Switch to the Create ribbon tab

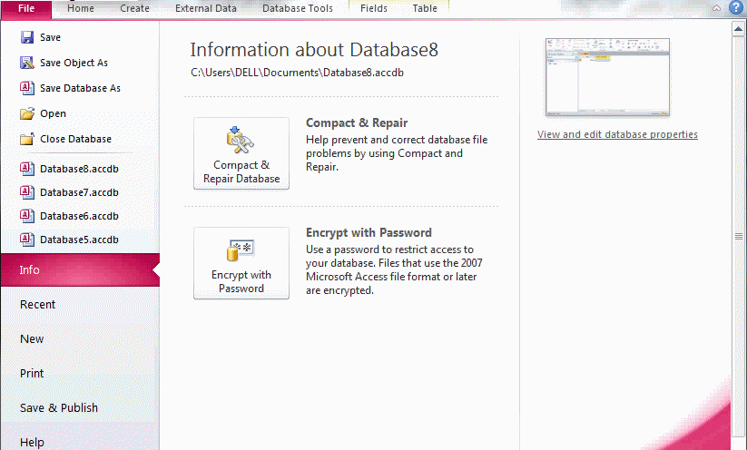(135, 8)
